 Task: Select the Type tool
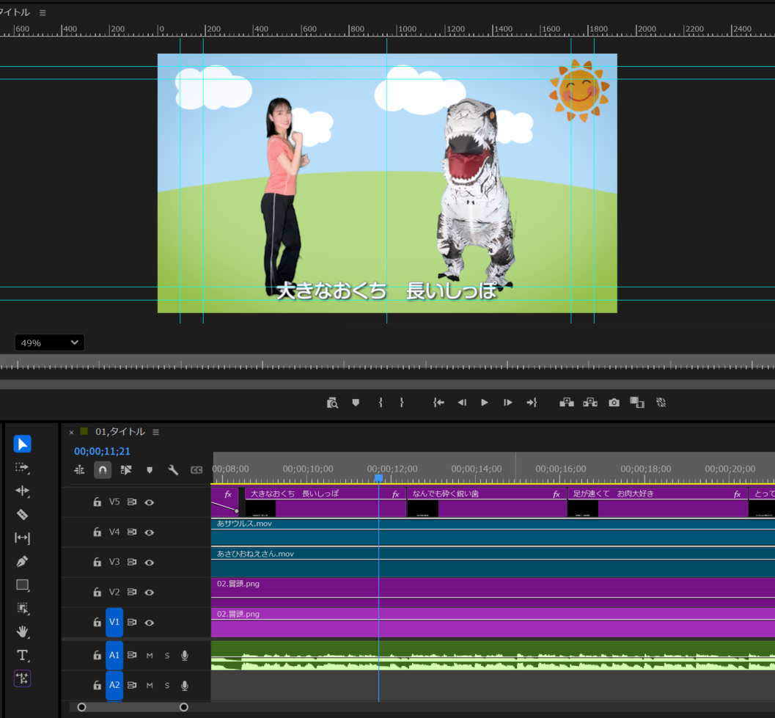coord(22,655)
